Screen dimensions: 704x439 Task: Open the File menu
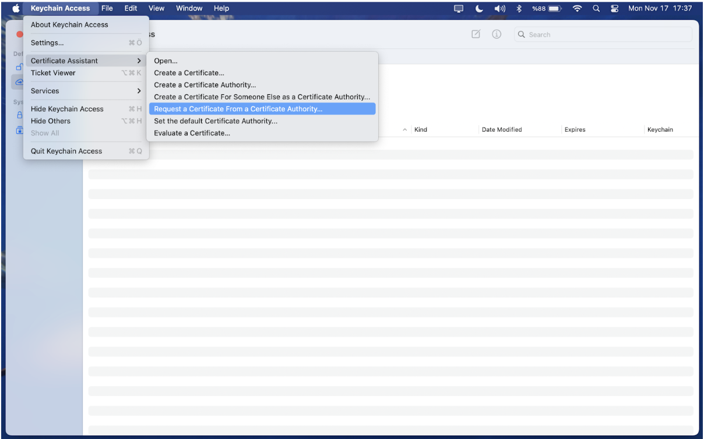(107, 8)
